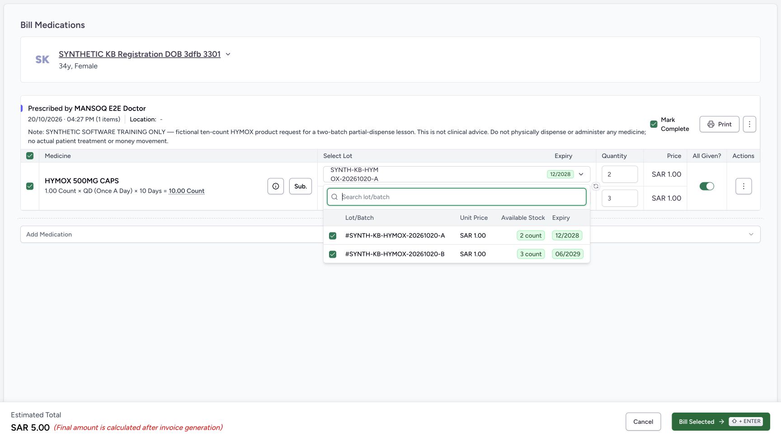The width and height of the screenshot is (781, 441).
Task: Uncheck the HYMOX 500MG CAPS row checkbox
Action: 30,186
